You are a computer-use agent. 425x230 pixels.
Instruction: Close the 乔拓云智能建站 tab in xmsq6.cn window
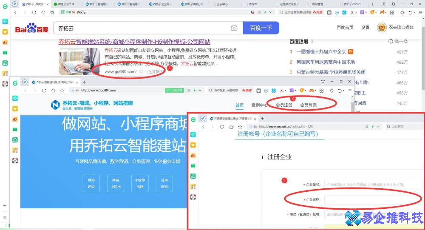tap(255, 119)
